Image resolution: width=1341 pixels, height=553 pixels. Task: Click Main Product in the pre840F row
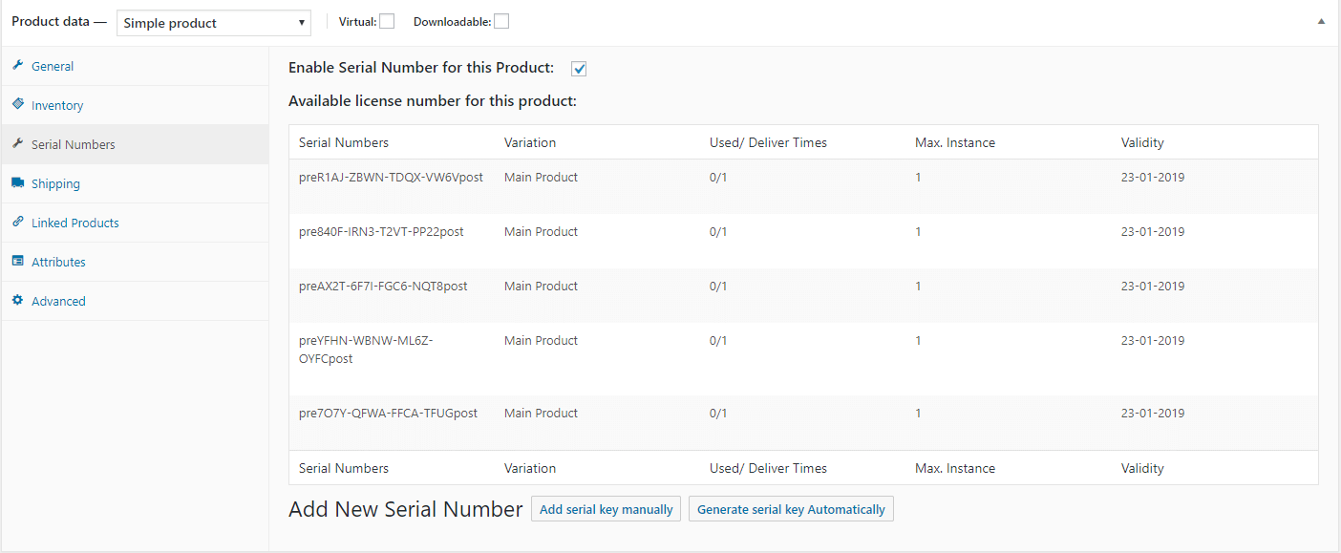[x=541, y=231]
